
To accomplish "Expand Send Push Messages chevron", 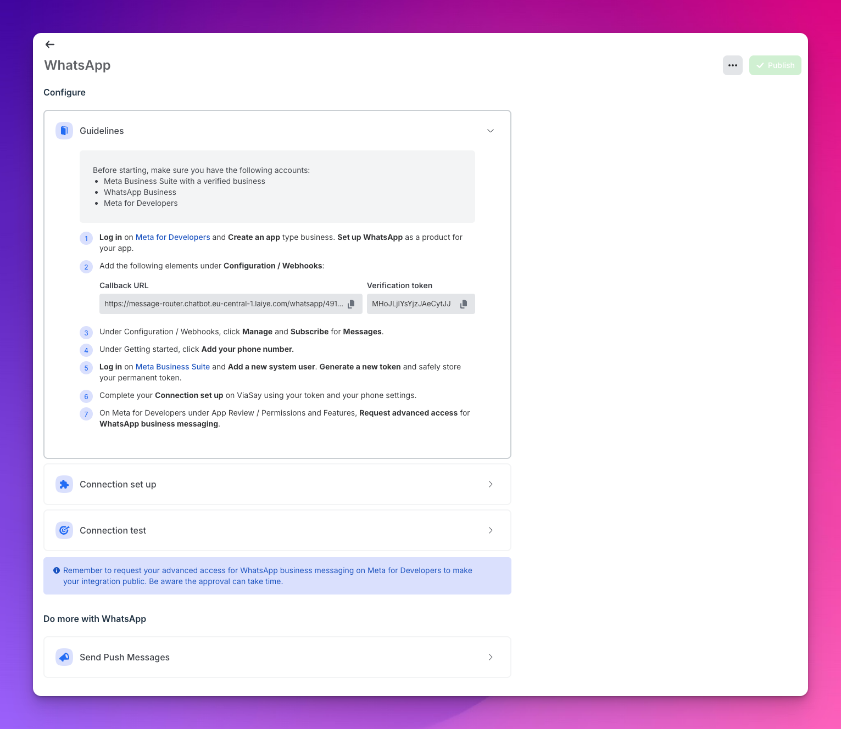I will click(x=491, y=657).
